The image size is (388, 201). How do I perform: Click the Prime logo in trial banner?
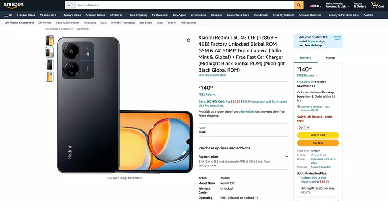tap(337, 37)
